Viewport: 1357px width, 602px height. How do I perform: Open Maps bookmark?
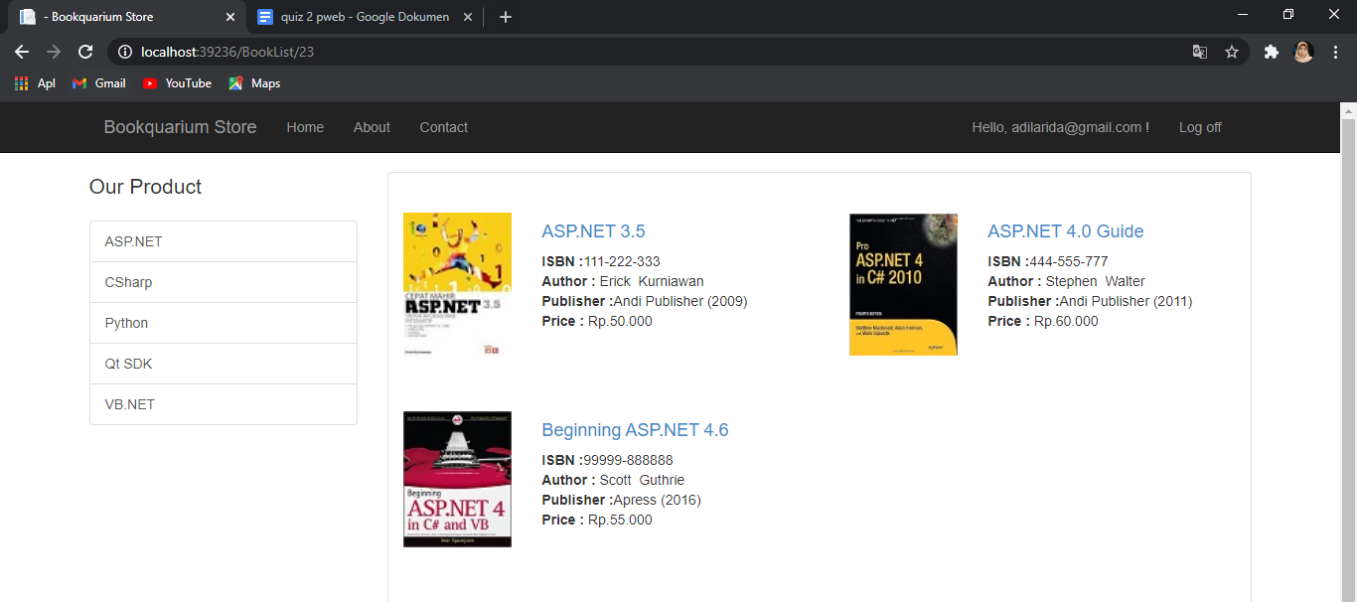tap(254, 83)
